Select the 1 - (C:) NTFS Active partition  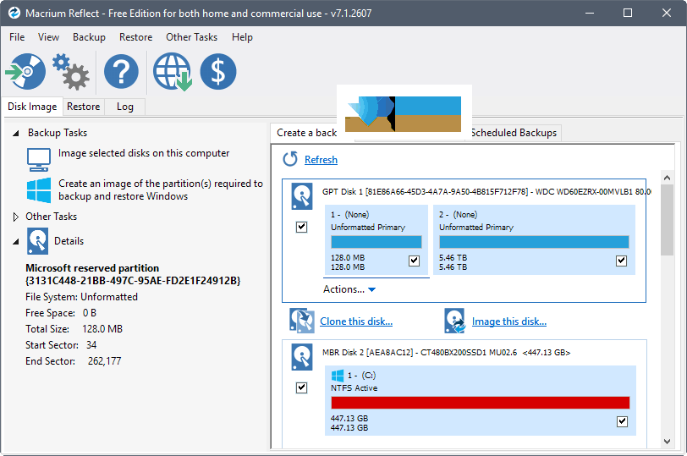pos(481,401)
